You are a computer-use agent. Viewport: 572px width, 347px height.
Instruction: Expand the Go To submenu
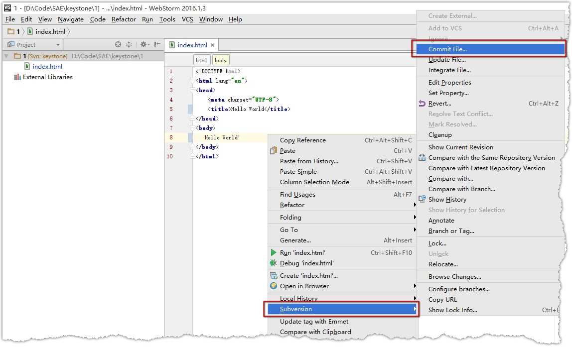[x=342, y=230]
